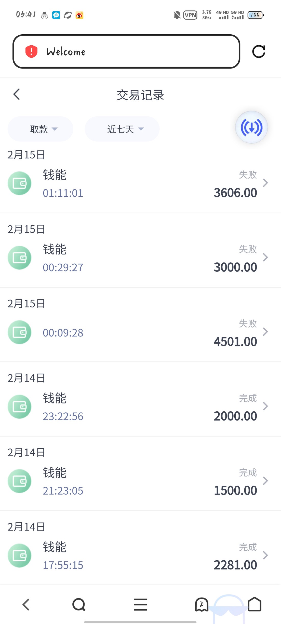Image resolution: width=281 pixels, height=624 pixels.
Task: Open the browser hamburger menu
Action: [140, 604]
